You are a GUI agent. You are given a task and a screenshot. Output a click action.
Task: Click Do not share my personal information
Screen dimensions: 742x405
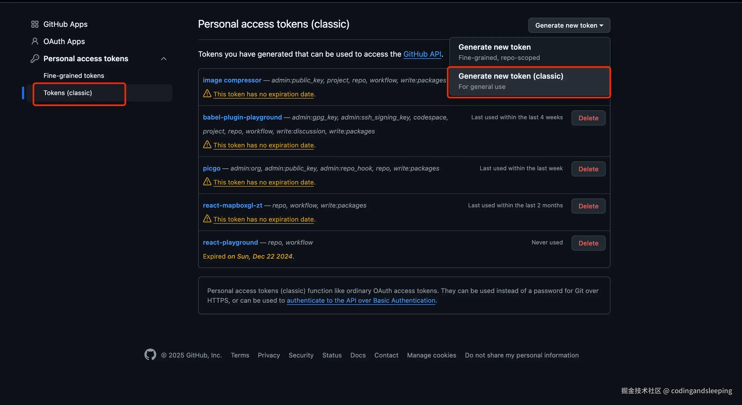pyautogui.click(x=522, y=355)
